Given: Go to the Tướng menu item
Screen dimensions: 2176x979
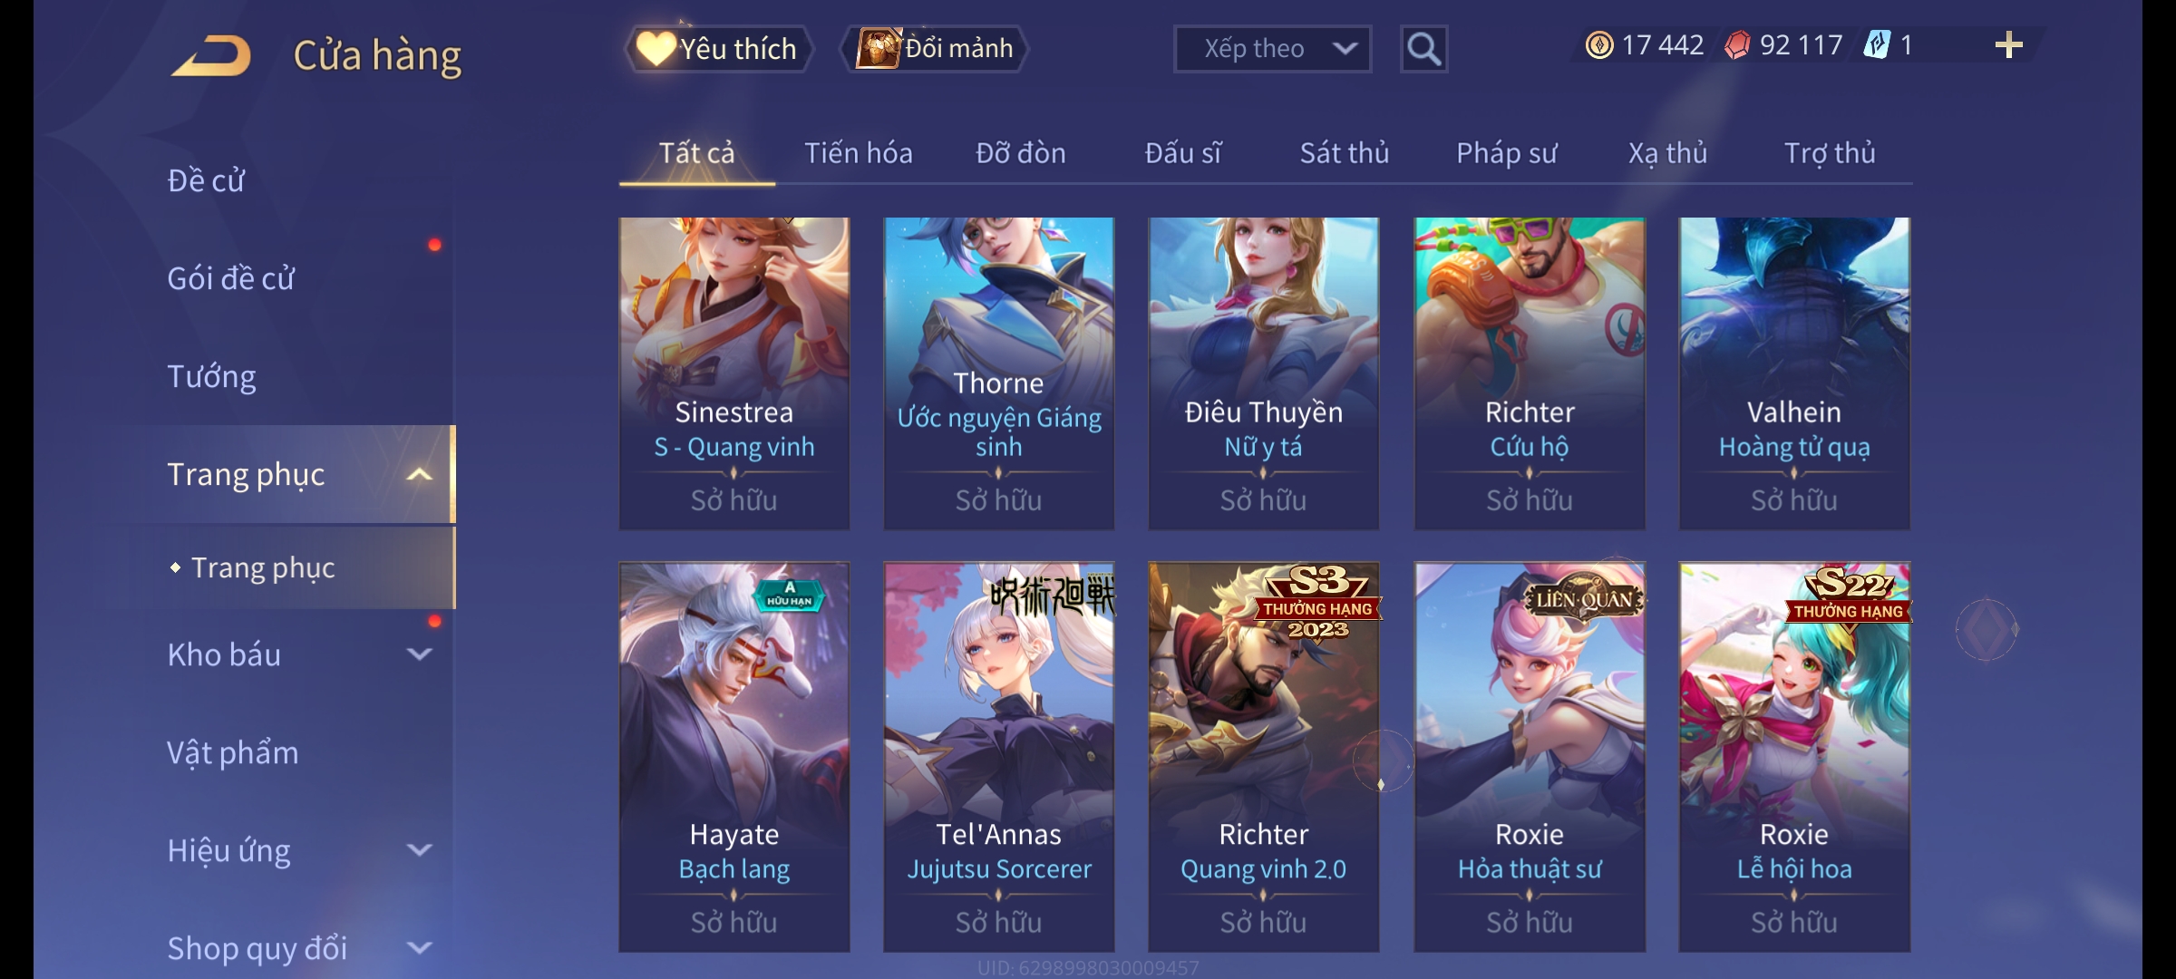Looking at the screenshot, I should (x=211, y=376).
